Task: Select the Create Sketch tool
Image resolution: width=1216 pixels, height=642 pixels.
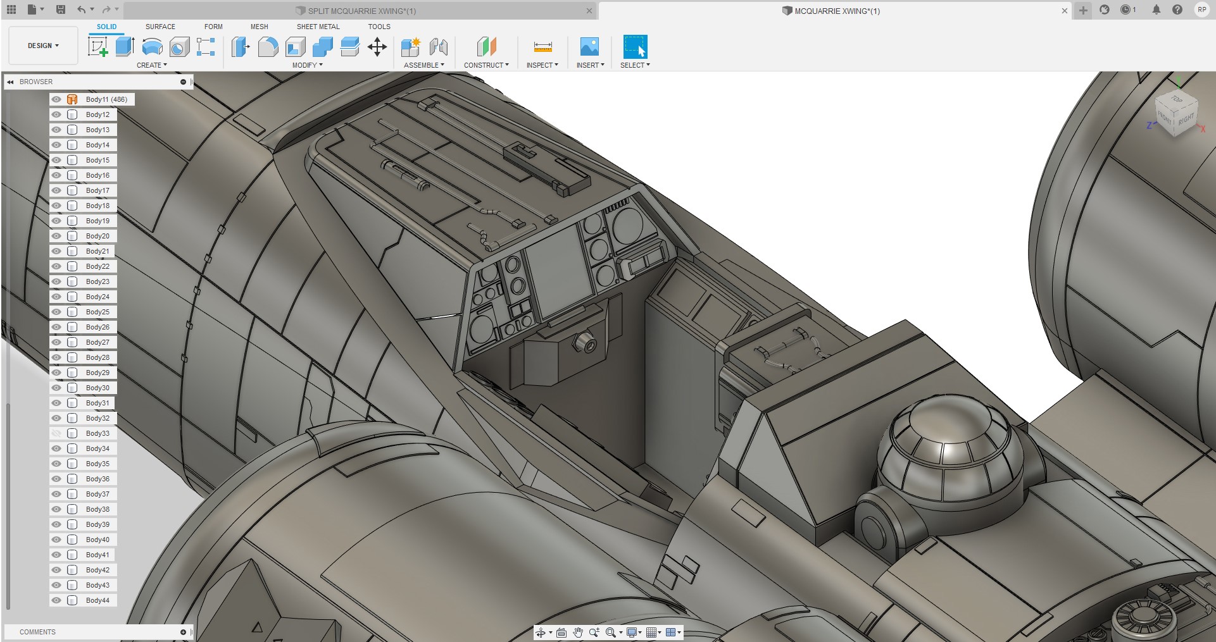Action: [97, 47]
